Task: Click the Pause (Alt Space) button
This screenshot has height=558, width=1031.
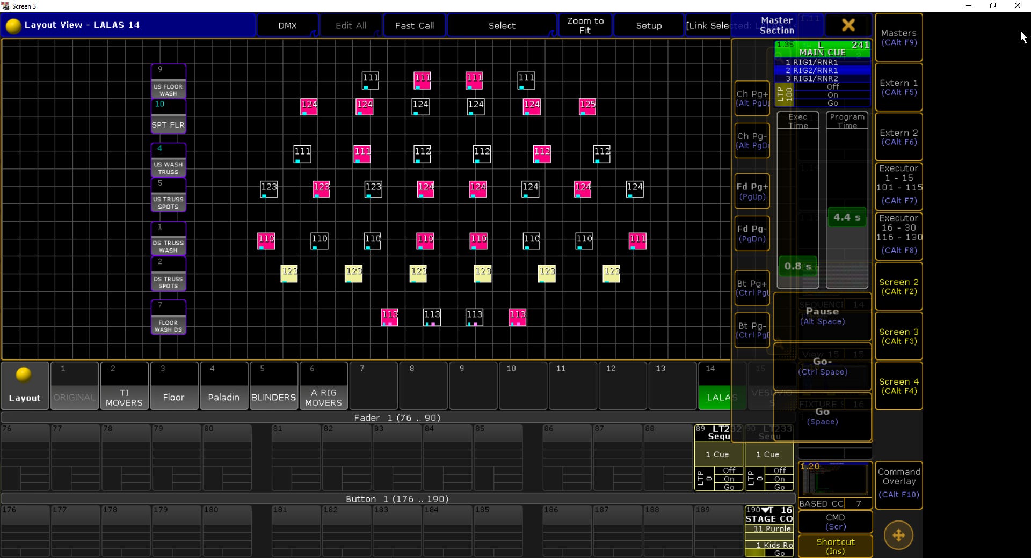Action: [822, 316]
